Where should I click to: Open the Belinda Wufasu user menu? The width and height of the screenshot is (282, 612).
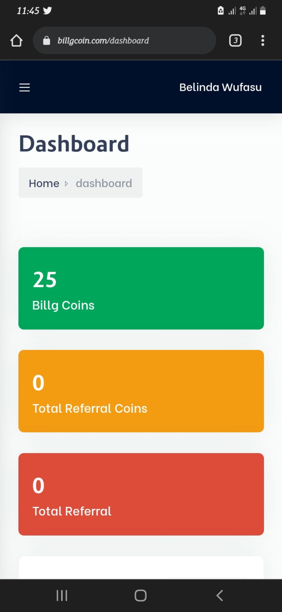220,87
